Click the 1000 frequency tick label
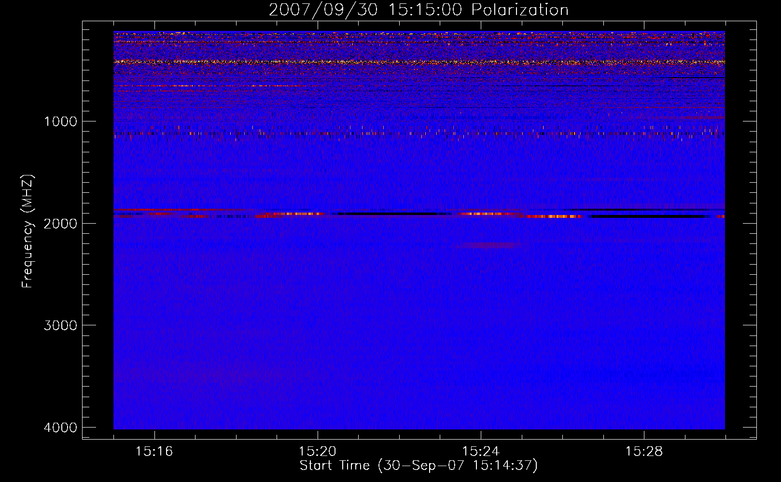Screen dimensions: 781x482 tap(60, 121)
